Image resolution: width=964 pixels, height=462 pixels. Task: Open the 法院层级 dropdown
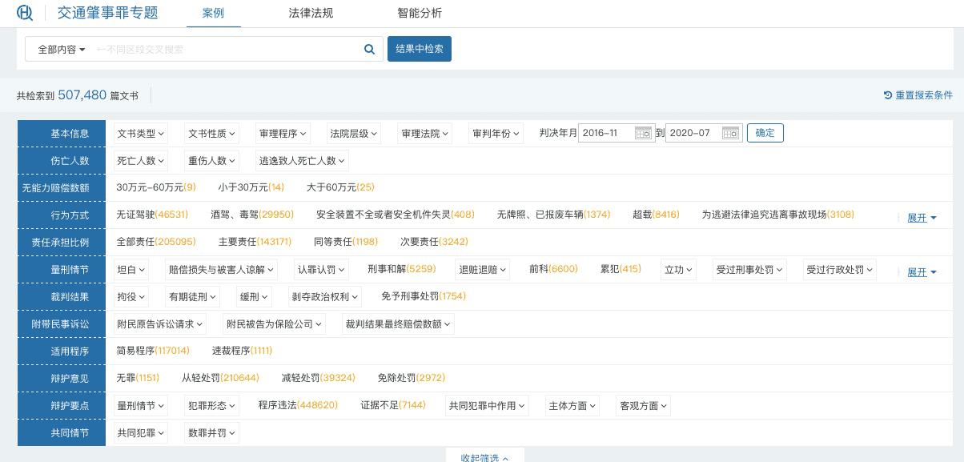pyautogui.click(x=354, y=134)
